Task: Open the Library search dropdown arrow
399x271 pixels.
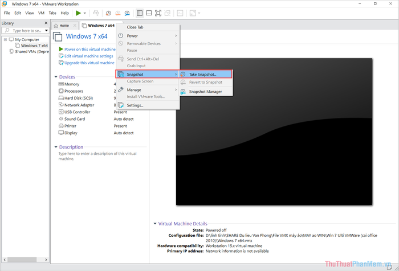Action: coord(46,31)
